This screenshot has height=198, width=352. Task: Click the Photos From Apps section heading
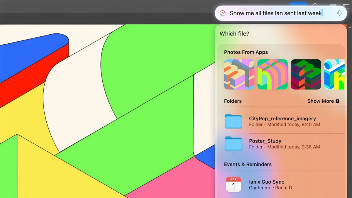point(246,52)
